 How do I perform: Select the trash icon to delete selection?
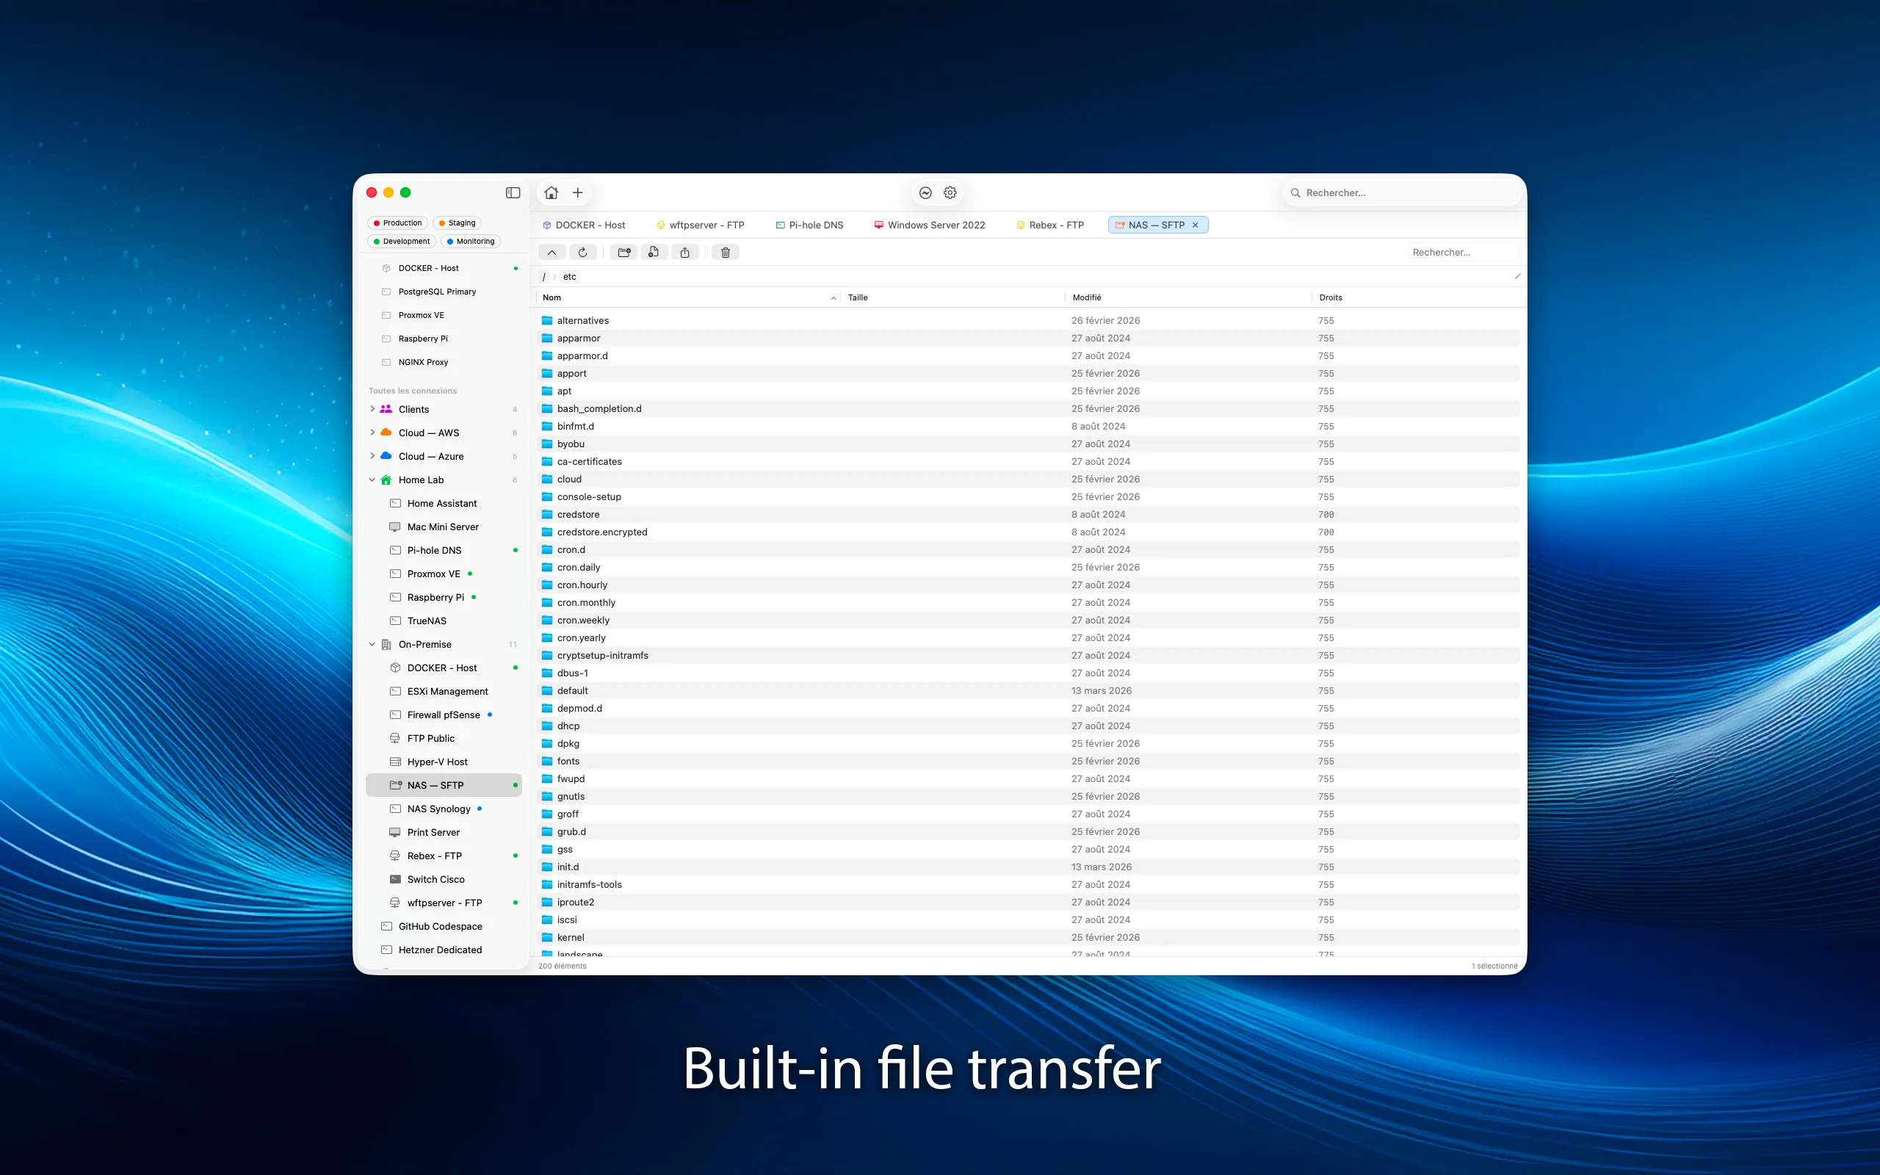coord(724,252)
